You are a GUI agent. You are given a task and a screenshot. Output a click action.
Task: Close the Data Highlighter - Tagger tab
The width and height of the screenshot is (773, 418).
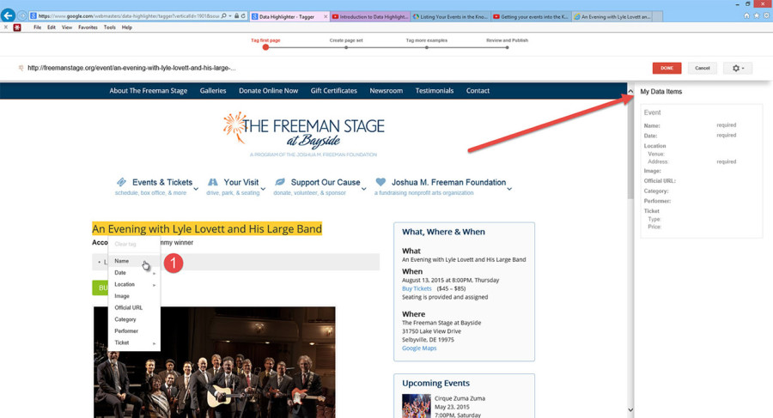click(x=326, y=17)
